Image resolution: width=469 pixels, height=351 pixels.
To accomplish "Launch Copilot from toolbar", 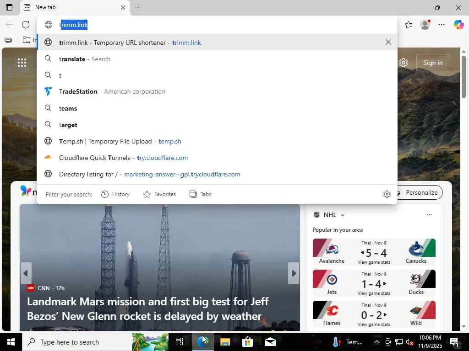I will 458,25.
